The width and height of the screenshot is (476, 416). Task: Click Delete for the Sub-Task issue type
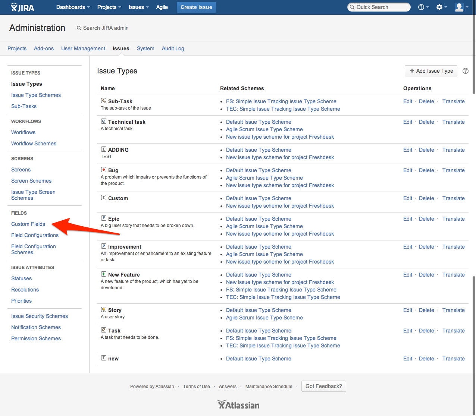[x=426, y=101]
